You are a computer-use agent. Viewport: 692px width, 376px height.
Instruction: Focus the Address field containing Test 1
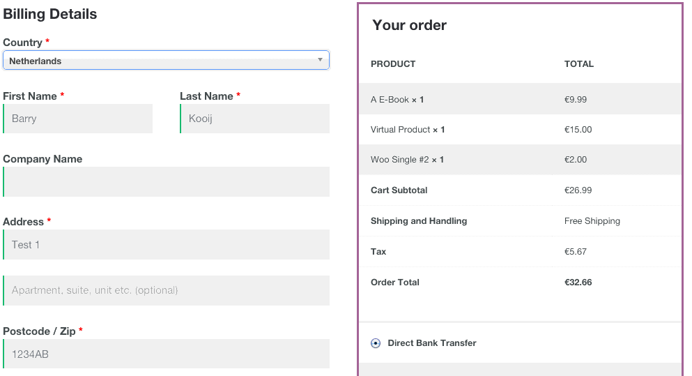(167, 245)
